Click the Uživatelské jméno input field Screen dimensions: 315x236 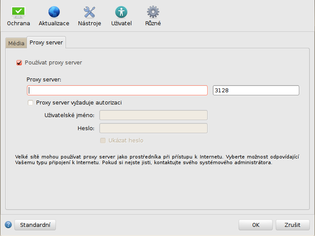point(154,115)
